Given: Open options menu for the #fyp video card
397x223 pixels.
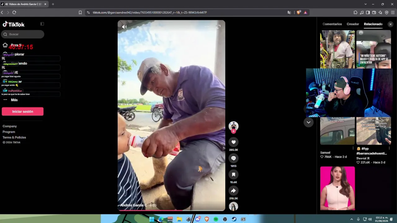Looking at the screenshot, I should tap(389, 148).
